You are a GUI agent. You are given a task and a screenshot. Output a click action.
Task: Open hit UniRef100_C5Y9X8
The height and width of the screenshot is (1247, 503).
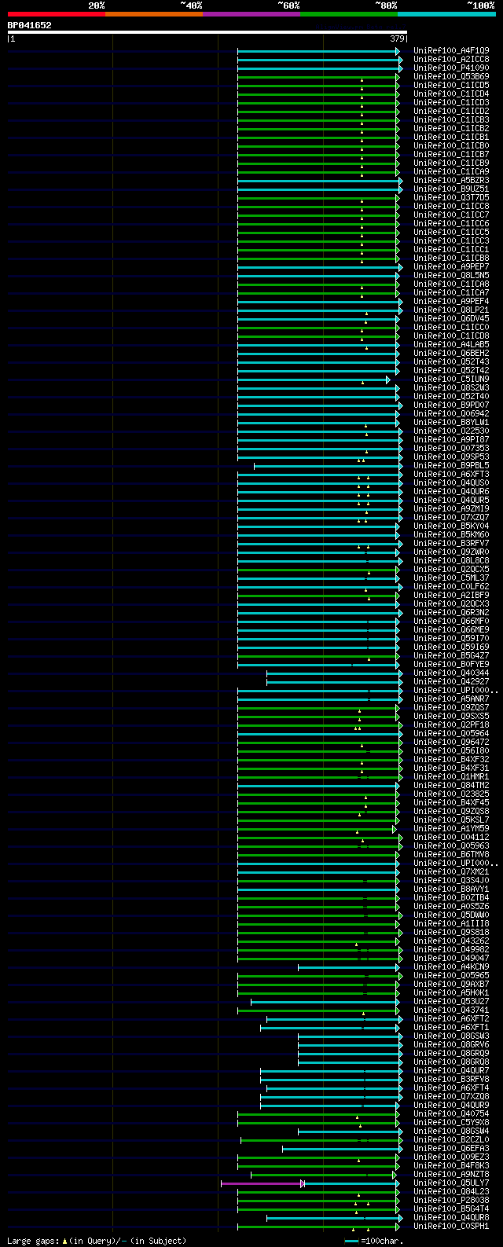[x=451, y=1122]
